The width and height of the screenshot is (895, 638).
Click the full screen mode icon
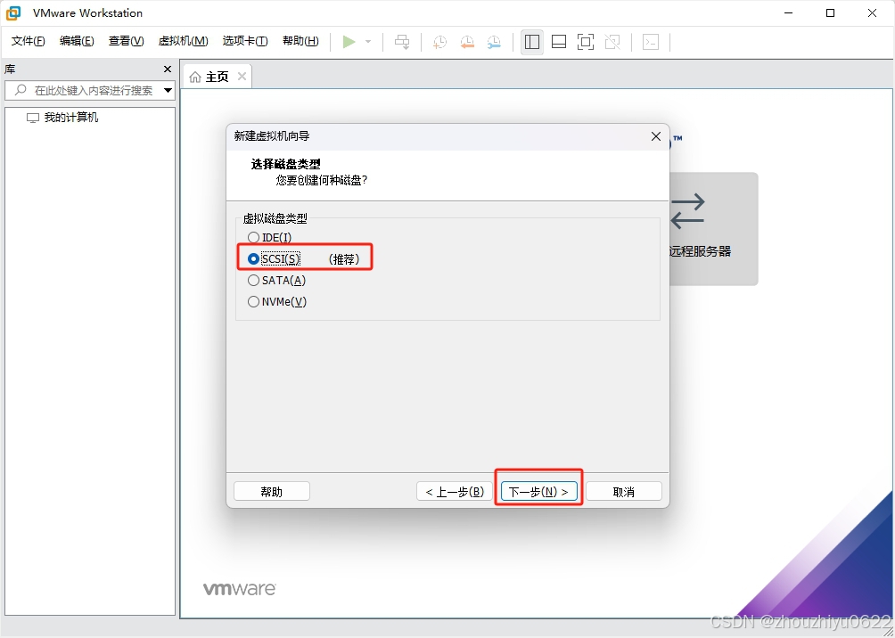[586, 42]
